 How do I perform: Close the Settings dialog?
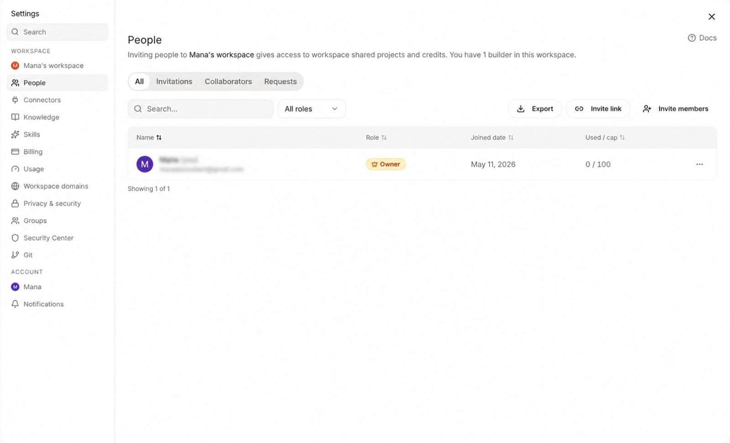711,17
